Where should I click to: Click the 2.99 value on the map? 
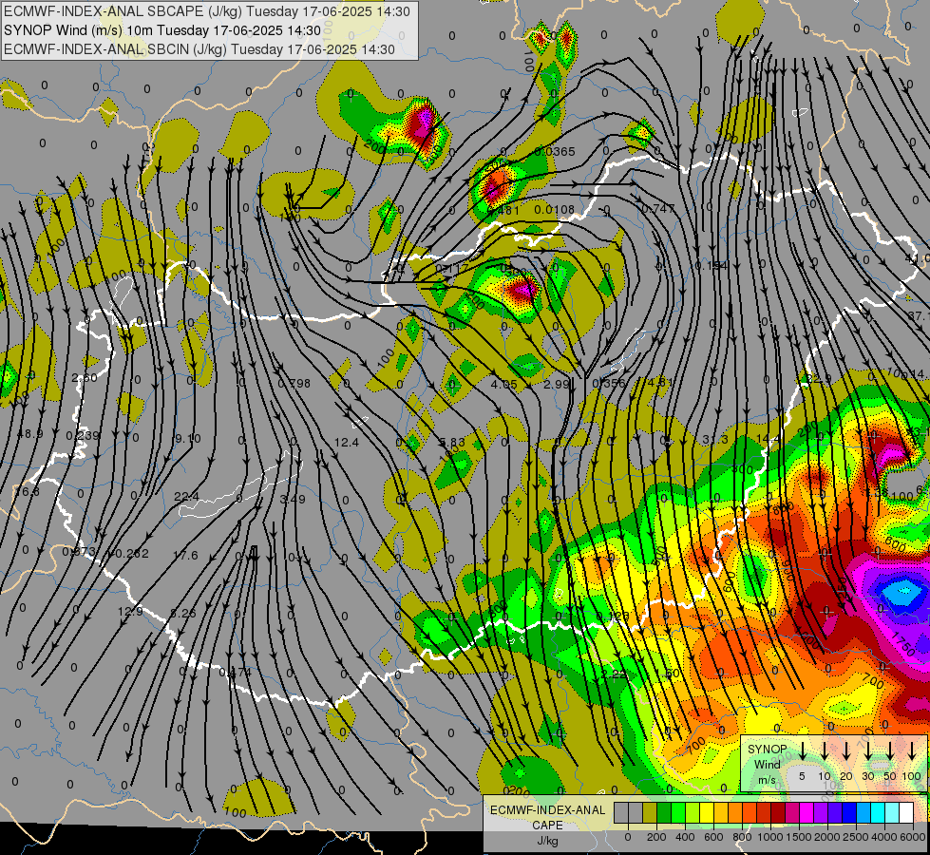click(x=557, y=385)
